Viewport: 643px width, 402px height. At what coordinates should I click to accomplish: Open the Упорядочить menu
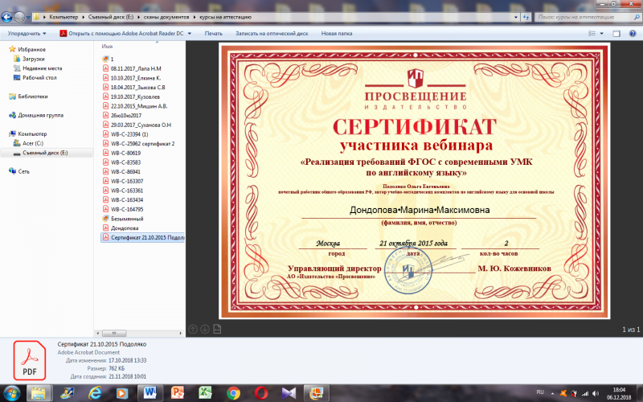click(x=27, y=34)
